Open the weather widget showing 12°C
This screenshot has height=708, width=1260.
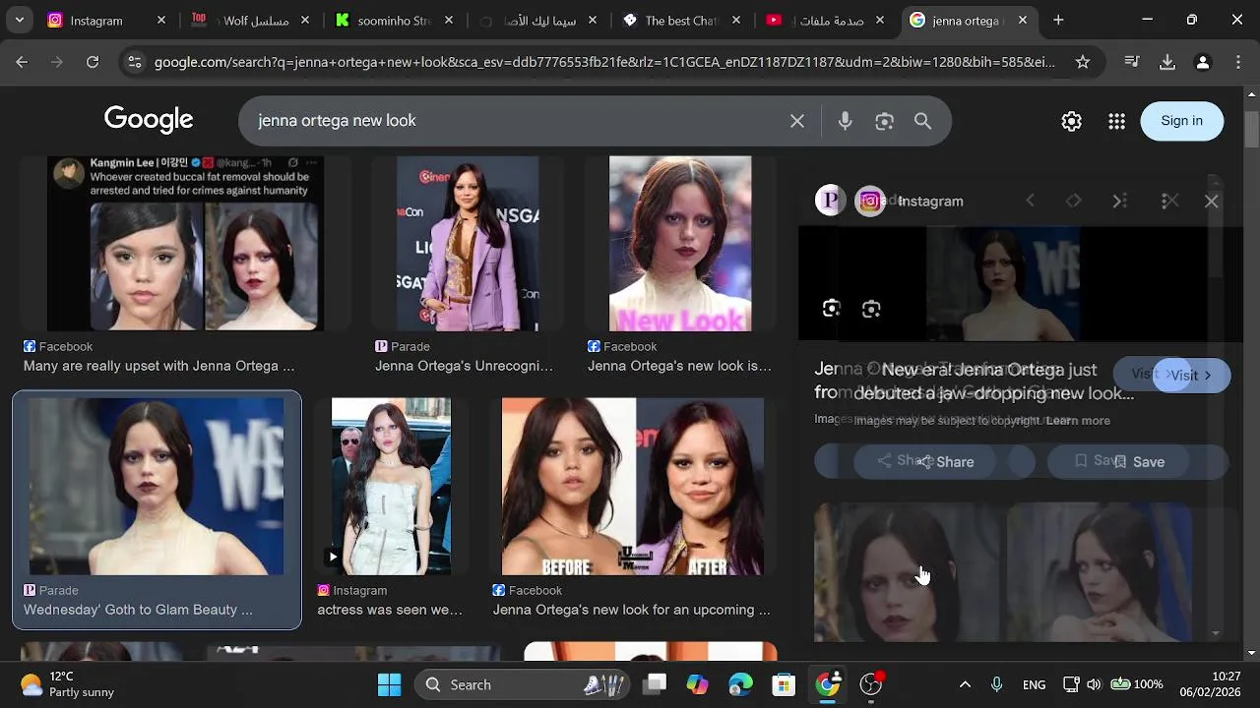67,684
